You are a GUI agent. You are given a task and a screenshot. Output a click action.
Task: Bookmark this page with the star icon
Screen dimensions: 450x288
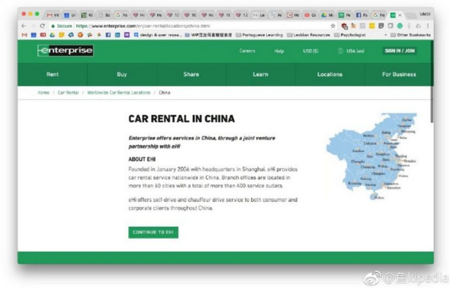pyautogui.click(x=332, y=26)
